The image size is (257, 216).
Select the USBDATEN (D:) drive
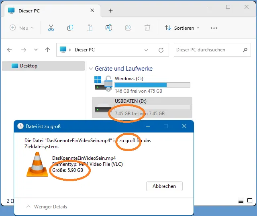(142, 108)
